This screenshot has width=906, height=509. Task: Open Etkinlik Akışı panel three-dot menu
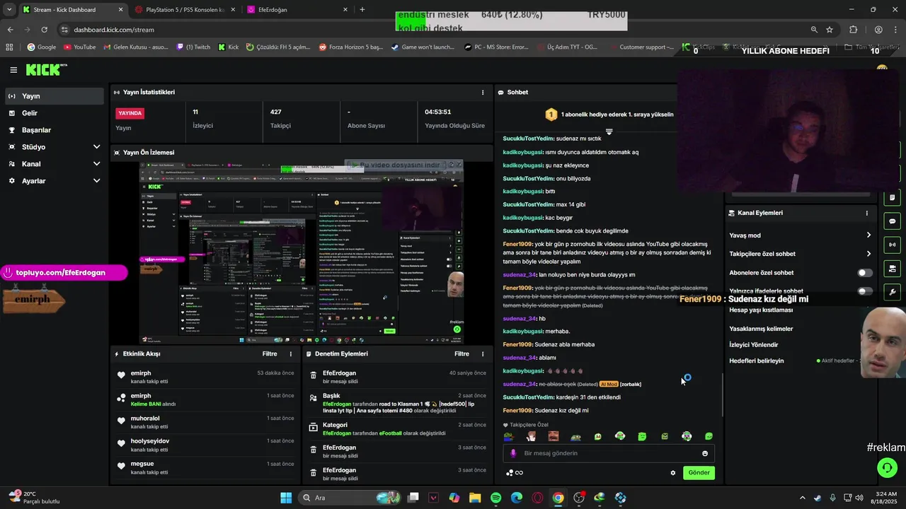pyautogui.click(x=290, y=354)
